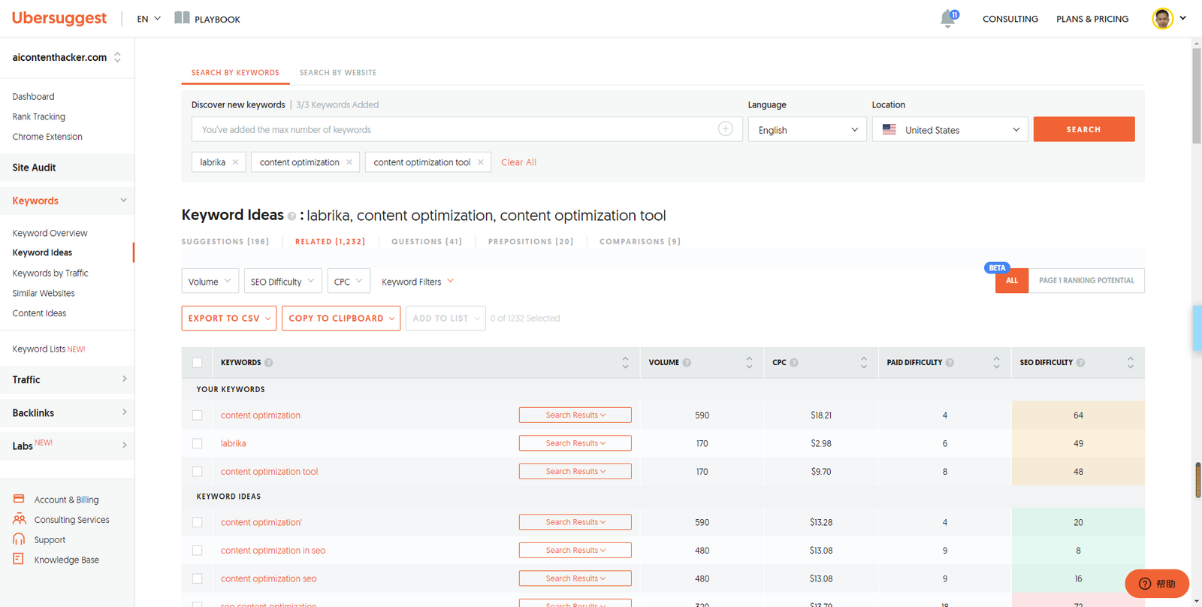Select the Prepositions (20) tab

pyautogui.click(x=530, y=242)
